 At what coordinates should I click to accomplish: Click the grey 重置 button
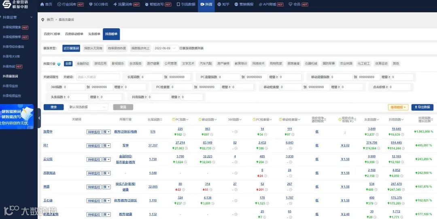(123, 107)
